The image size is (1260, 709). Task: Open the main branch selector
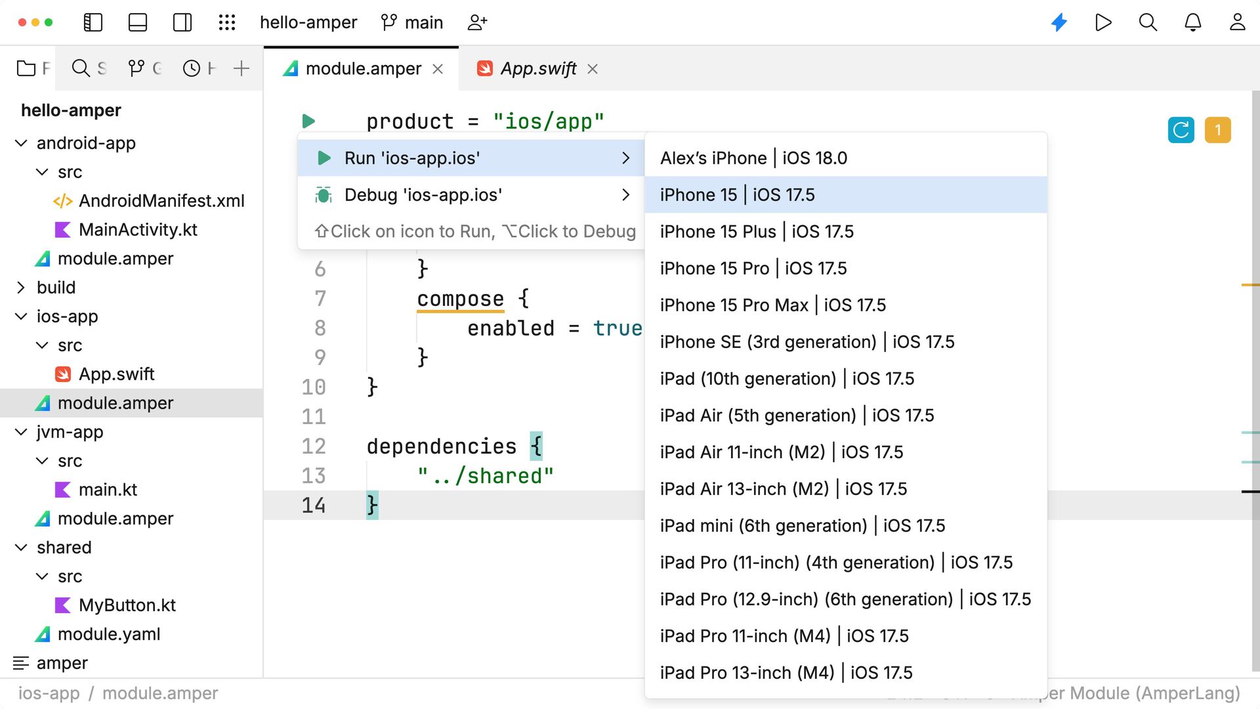412,22
